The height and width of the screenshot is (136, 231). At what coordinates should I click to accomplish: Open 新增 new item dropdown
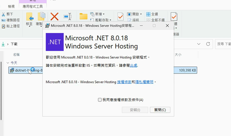point(97,14)
